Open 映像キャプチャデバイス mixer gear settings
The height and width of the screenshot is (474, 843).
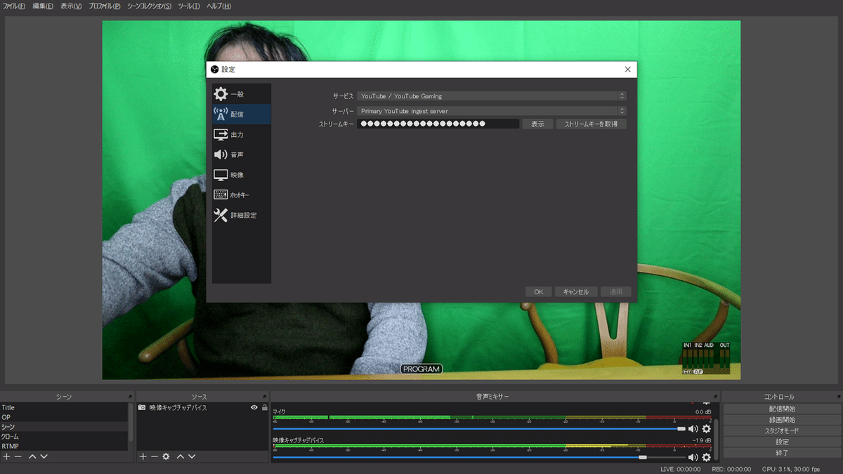[707, 457]
